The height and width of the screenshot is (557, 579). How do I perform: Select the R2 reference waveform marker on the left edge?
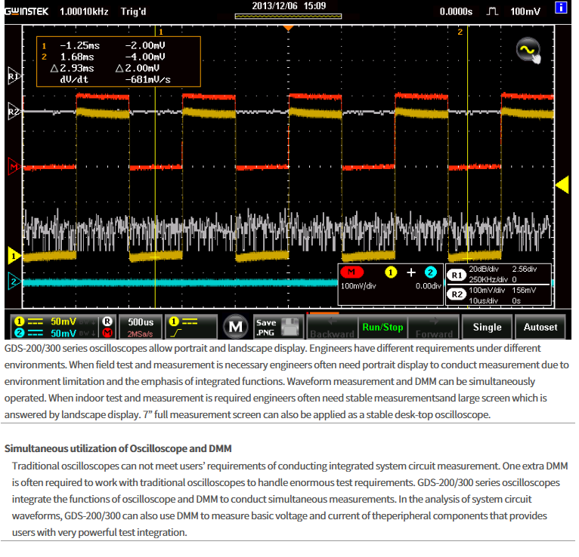[x=14, y=111]
